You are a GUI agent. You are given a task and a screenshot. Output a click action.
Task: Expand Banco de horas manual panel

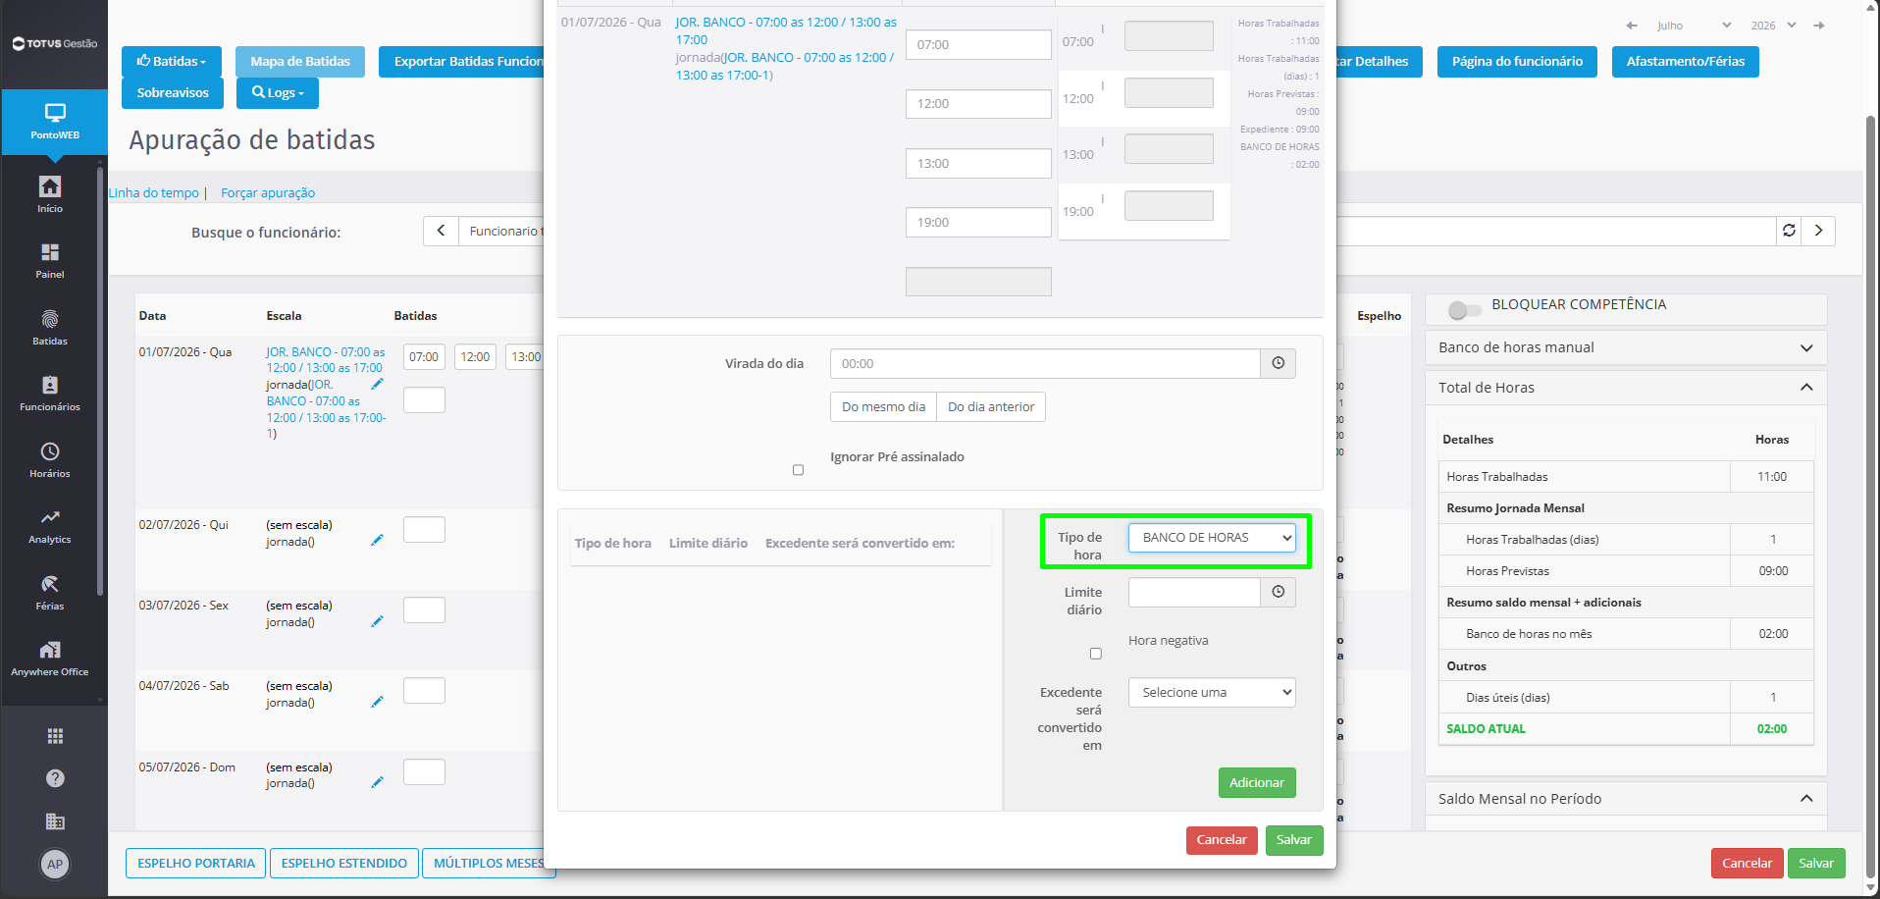(x=1626, y=347)
